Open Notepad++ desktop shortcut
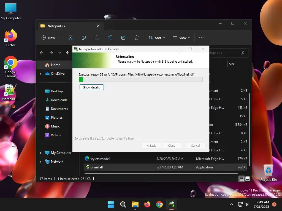This screenshot has height=211, width=282. click(11, 92)
